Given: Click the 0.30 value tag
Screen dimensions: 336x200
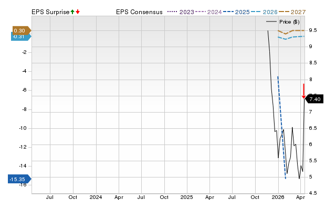Looking at the screenshot, I should 22,30.
